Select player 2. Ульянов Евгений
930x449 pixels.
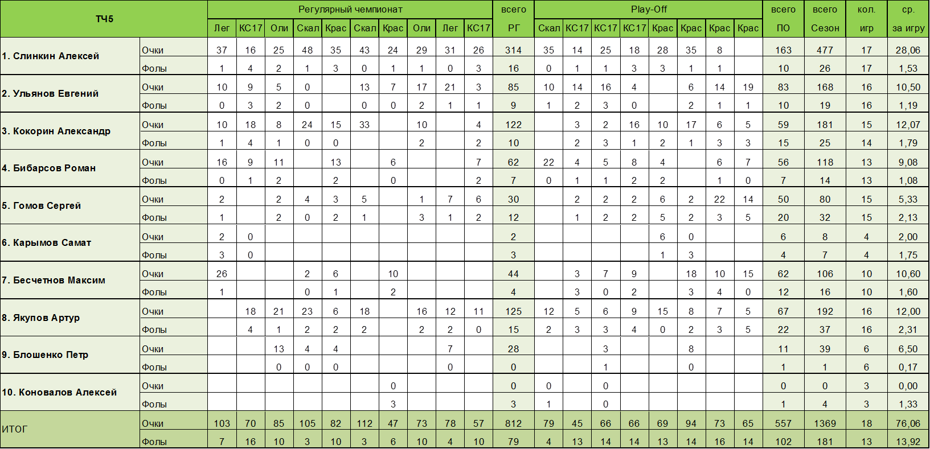(x=70, y=93)
